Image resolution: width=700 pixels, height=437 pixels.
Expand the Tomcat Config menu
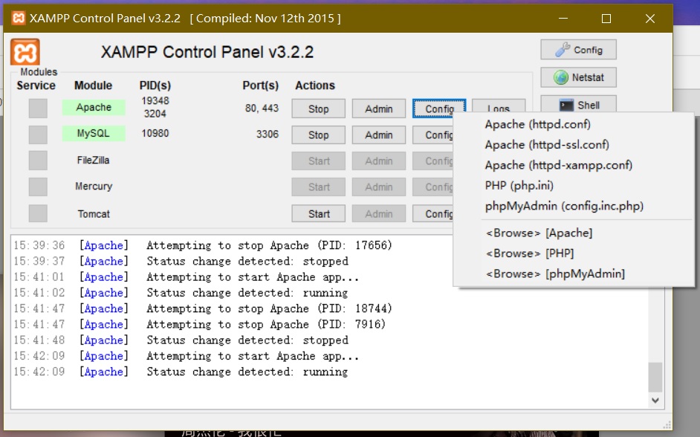pyautogui.click(x=433, y=214)
